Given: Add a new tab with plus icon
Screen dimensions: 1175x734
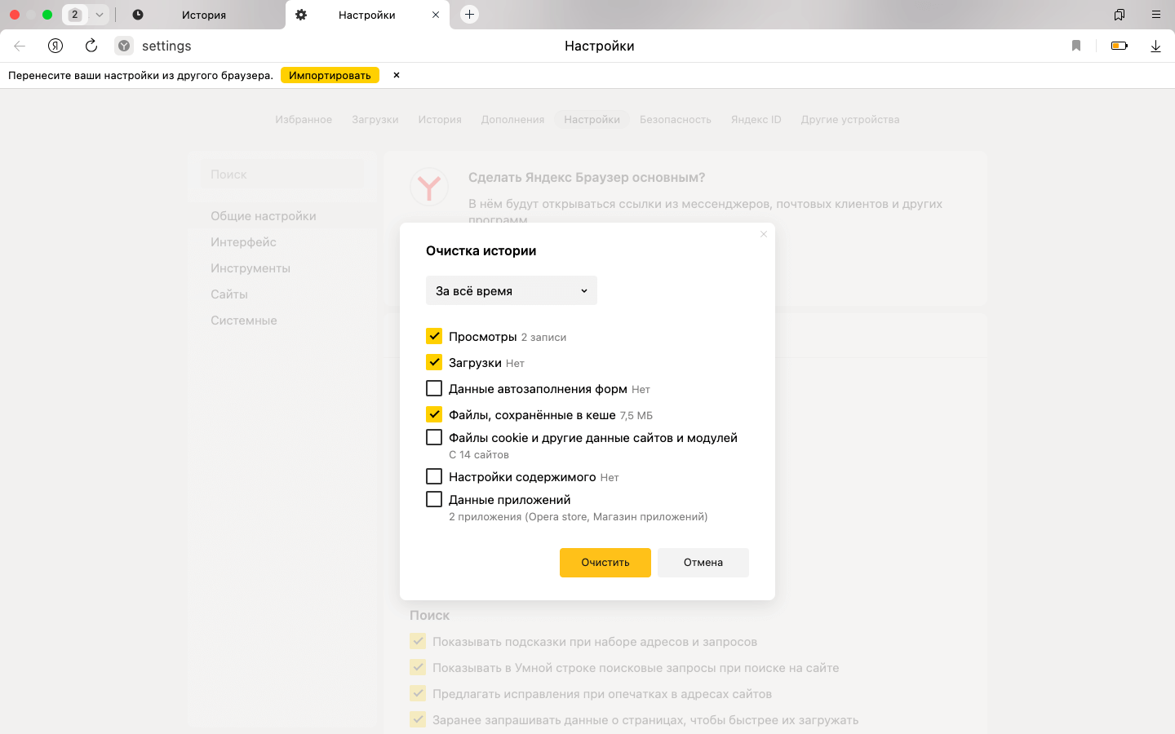Looking at the screenshot, I should (469, 15).
